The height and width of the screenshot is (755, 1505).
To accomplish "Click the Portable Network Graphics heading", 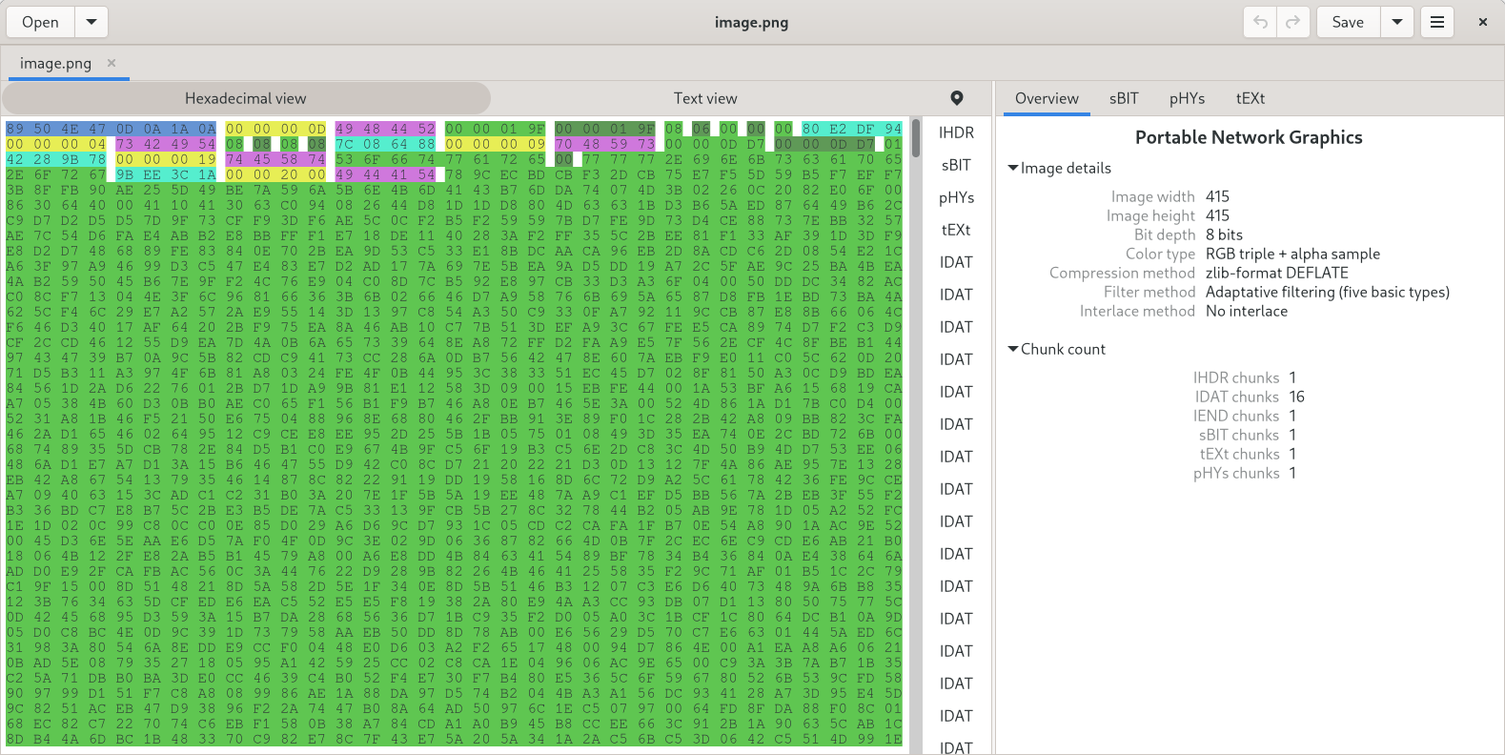I will tap(1249, 137).
